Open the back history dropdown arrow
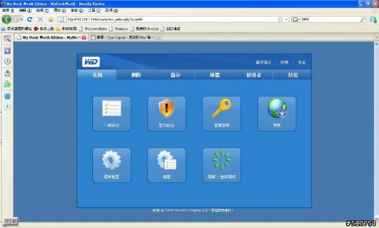The width and height of the screenshot is (379, 228). tap(21, 20)
